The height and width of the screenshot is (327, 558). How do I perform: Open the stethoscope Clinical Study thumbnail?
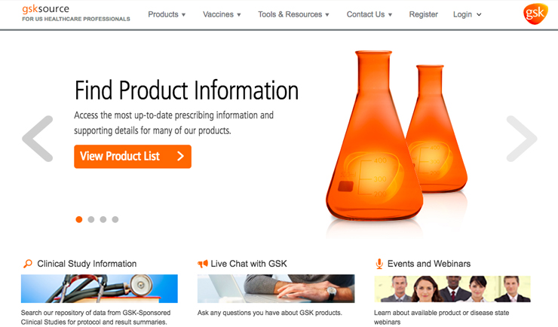(x=100, y=289)
